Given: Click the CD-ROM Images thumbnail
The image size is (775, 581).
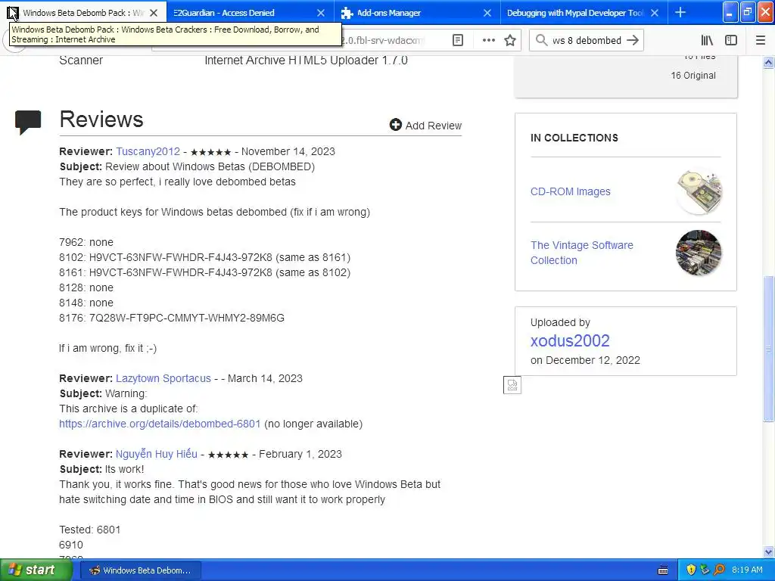Looking at the screenshot, I should 699,191.
